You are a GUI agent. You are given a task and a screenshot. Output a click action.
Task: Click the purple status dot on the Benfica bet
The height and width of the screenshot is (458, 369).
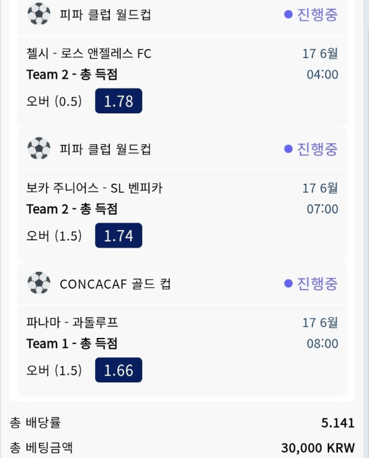[288, 149]
